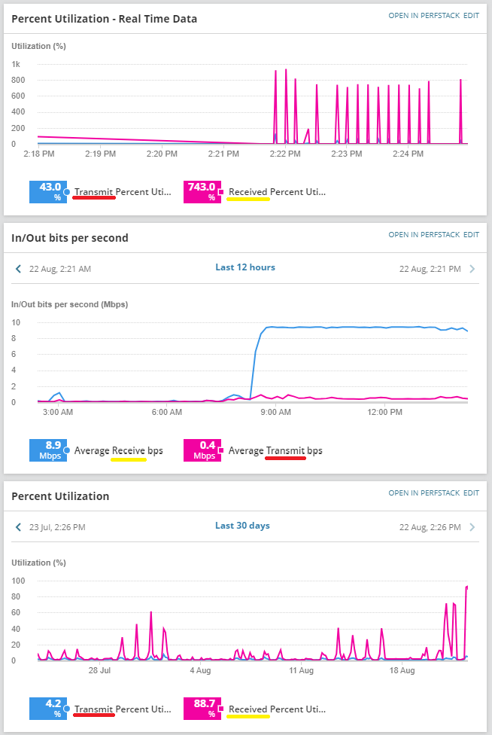Toggle 30-day Transmit Percent legend marker
Viewport: 492px width, 735px height.
pyautogui.click(x=67, y=709)
